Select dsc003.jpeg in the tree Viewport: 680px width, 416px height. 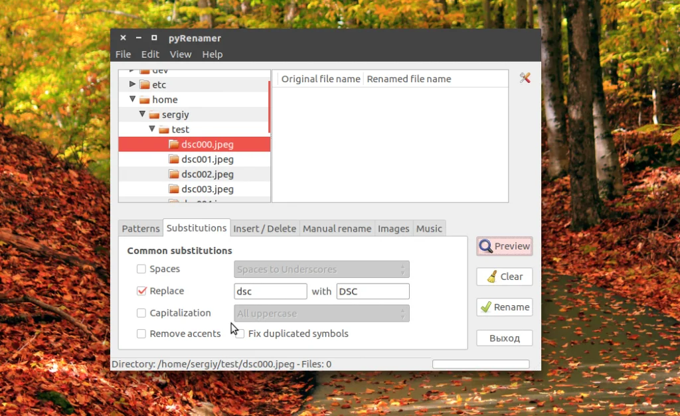[195, 189]
